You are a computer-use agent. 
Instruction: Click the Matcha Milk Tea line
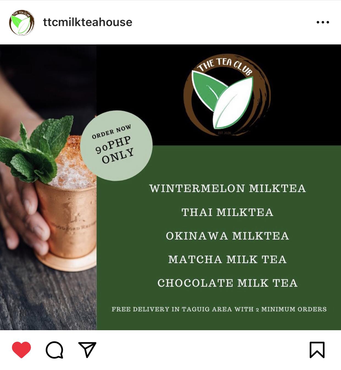coord(227,259)
